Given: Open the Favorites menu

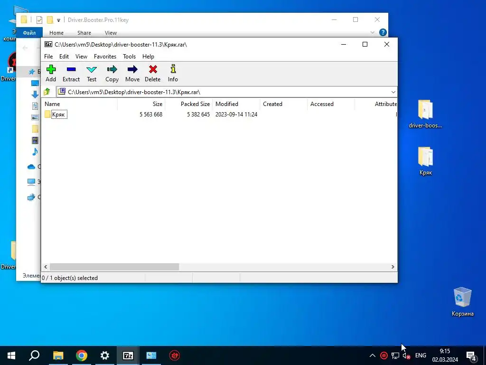Looking at the screenshot, I should coord(105,57).
